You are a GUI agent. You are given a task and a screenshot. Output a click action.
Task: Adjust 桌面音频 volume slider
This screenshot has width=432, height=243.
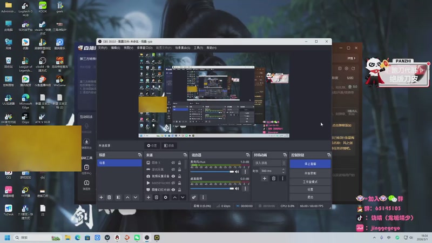coord(212,188)
